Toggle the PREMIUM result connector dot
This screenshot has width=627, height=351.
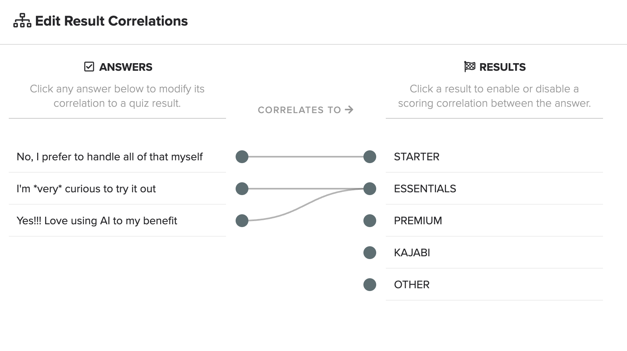click(x=370, y=221)
